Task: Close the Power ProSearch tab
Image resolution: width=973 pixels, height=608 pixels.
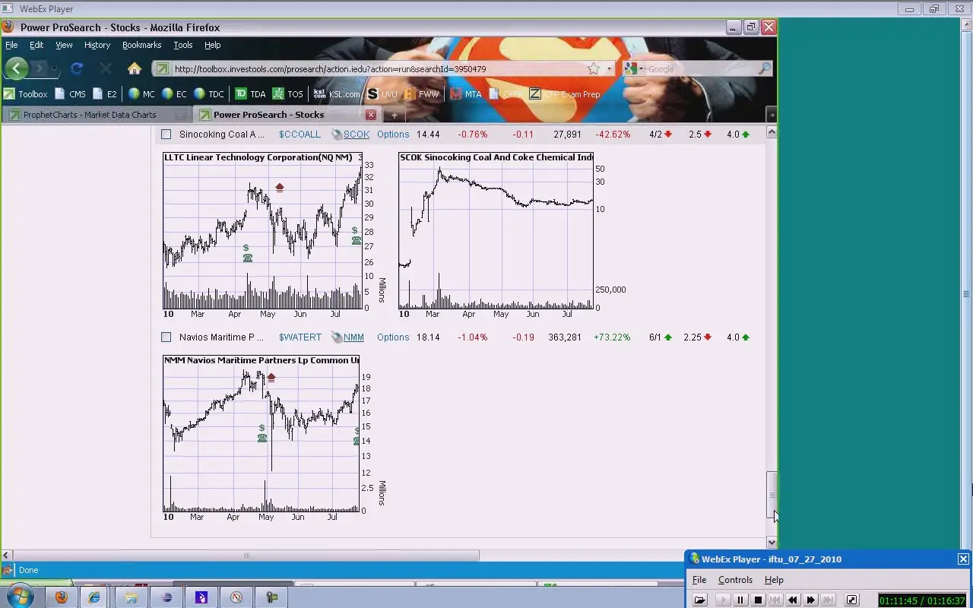Action: coord(370,115)
